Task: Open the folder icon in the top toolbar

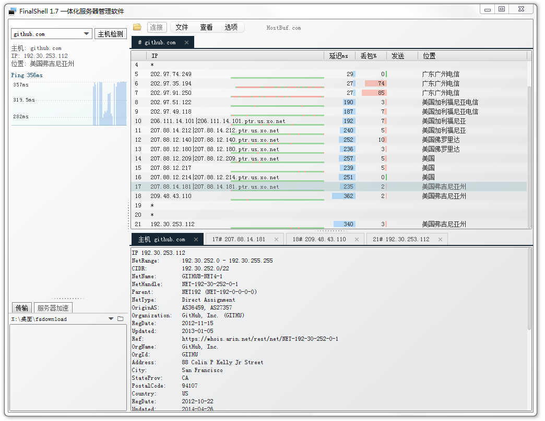Action: [x=137, y=27]
